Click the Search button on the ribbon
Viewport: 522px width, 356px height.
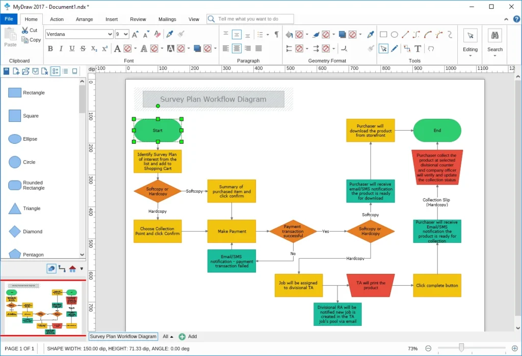point(494,41)
